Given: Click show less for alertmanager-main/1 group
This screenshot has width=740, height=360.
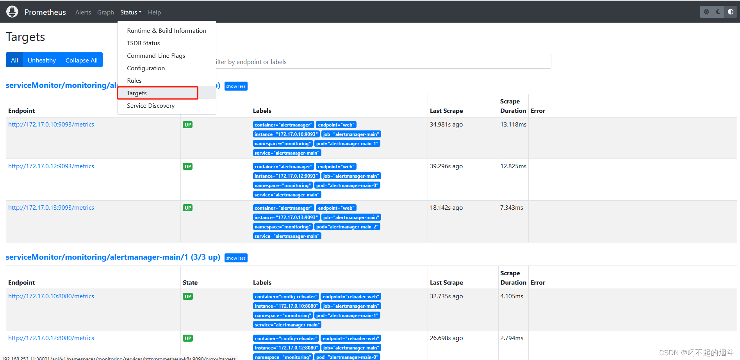Looking at the screenshot, I should tap(236, 258).
